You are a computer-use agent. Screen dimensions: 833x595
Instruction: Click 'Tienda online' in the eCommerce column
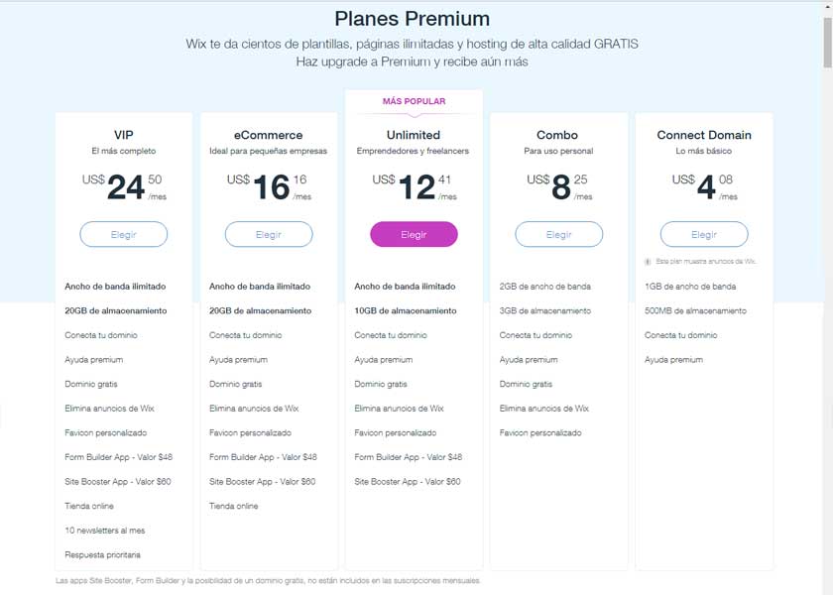[x=233, y=506]
